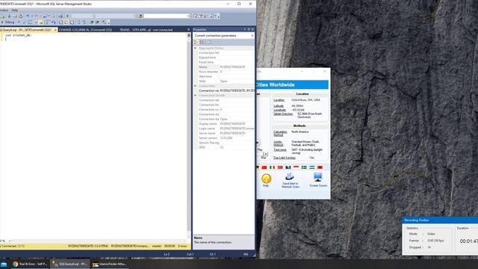Click the Connection name property row
This screenshot has height=269, width=478.
226,90
